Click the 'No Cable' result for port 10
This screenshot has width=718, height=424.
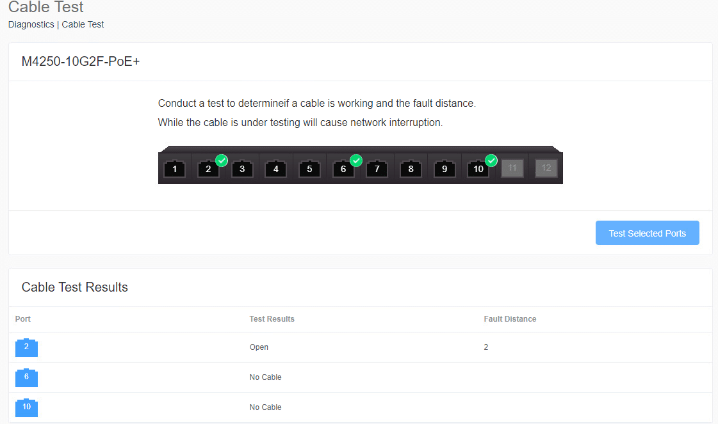click(x=265, y=407)
